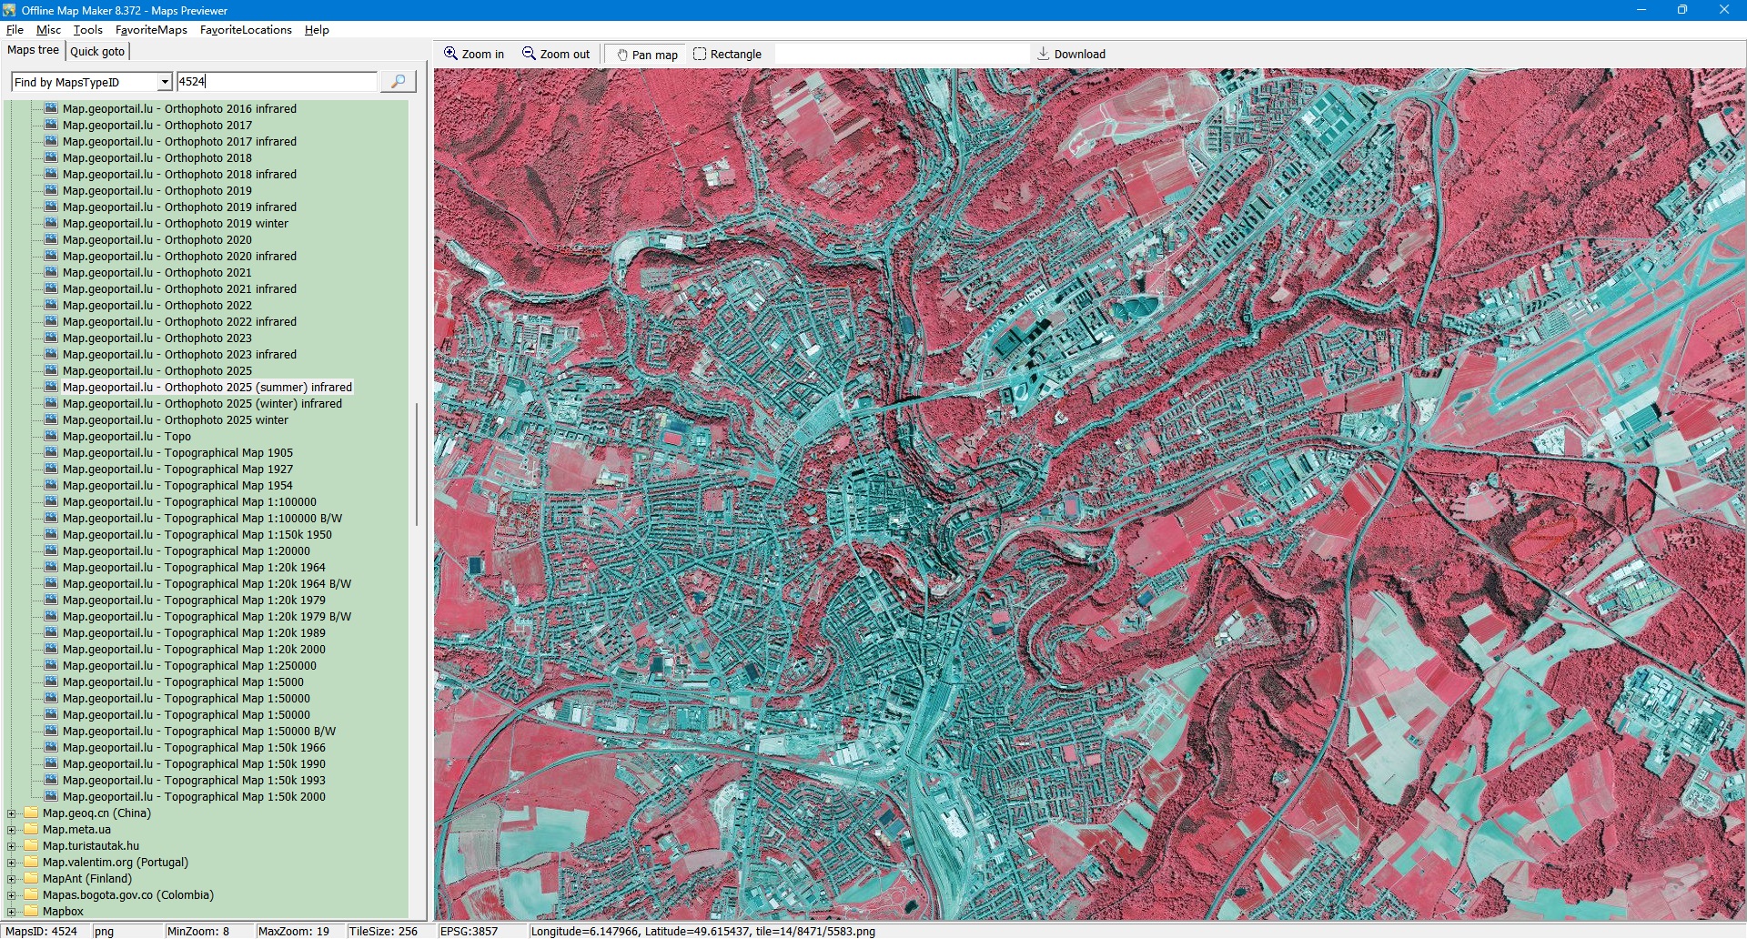The width and height of the screenshot is (1747, 939).
Task: Open the Tools menu
Action: click(87, 30)
